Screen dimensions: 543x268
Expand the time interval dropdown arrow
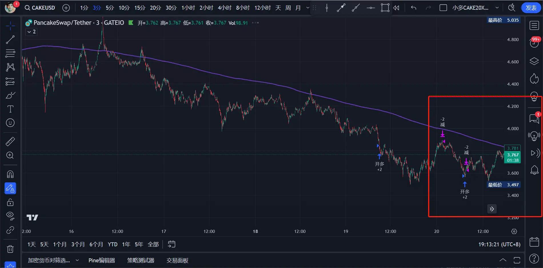[x=308, y=8]
